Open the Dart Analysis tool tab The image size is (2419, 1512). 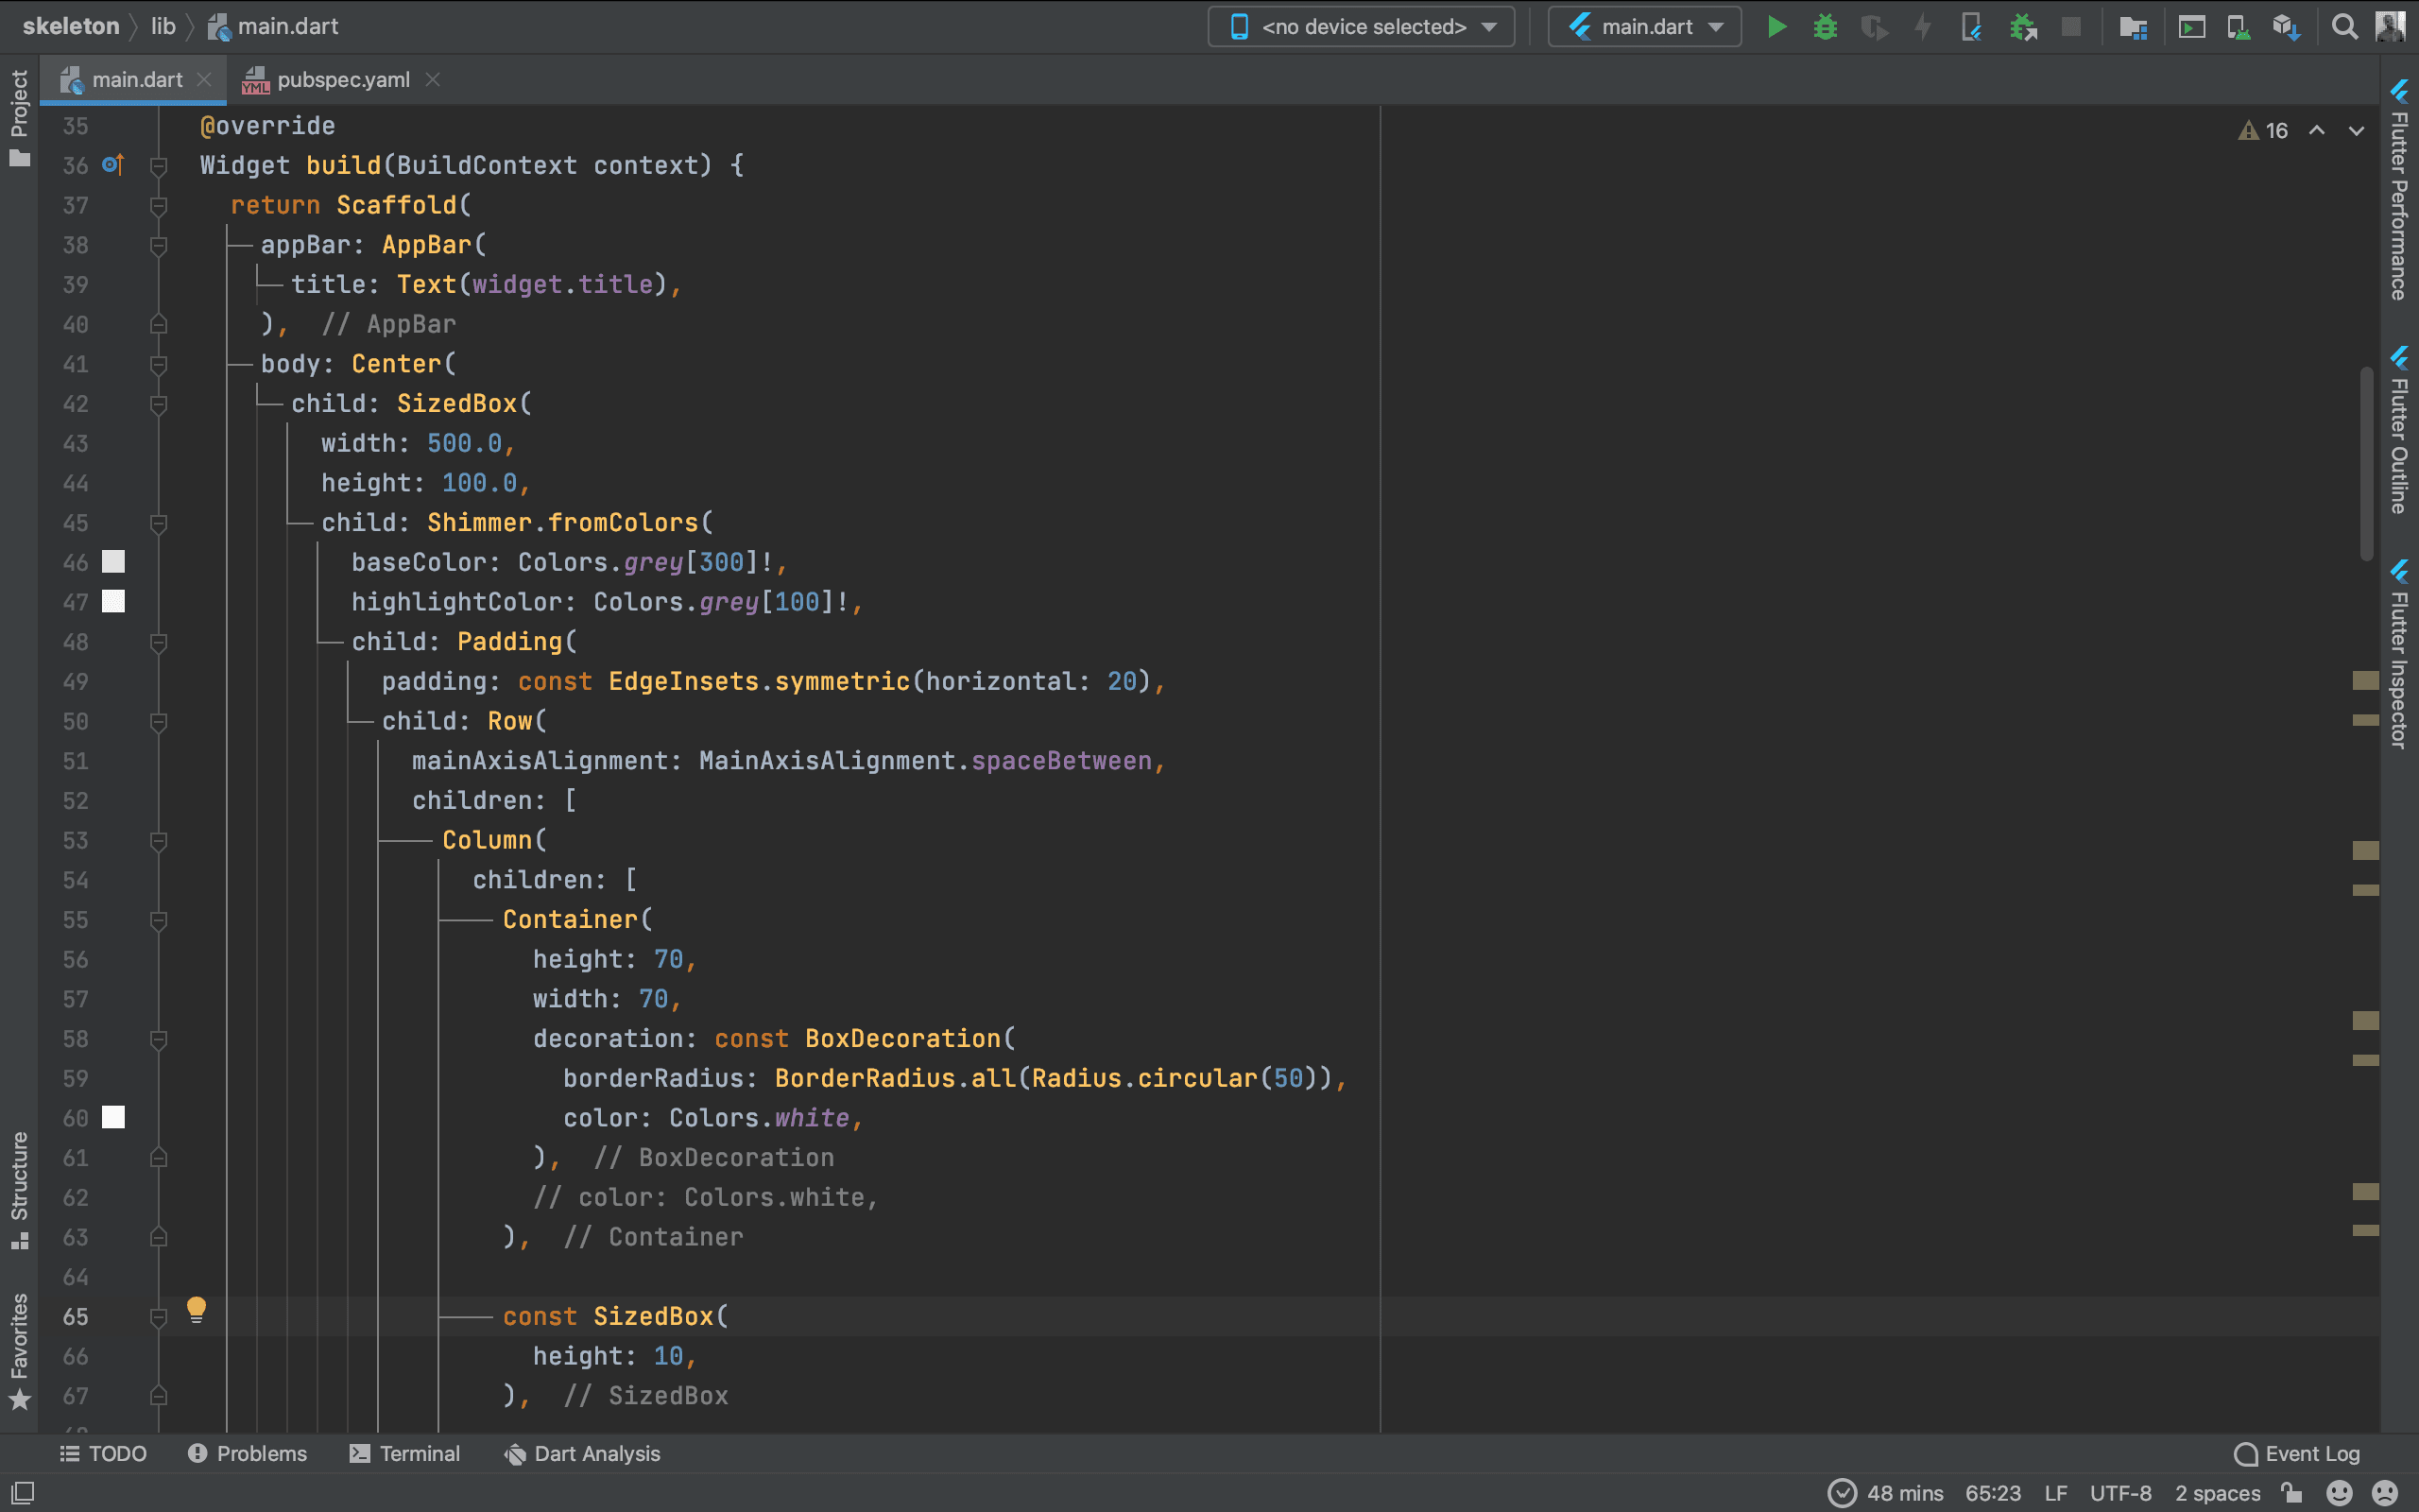(582, 1453)
